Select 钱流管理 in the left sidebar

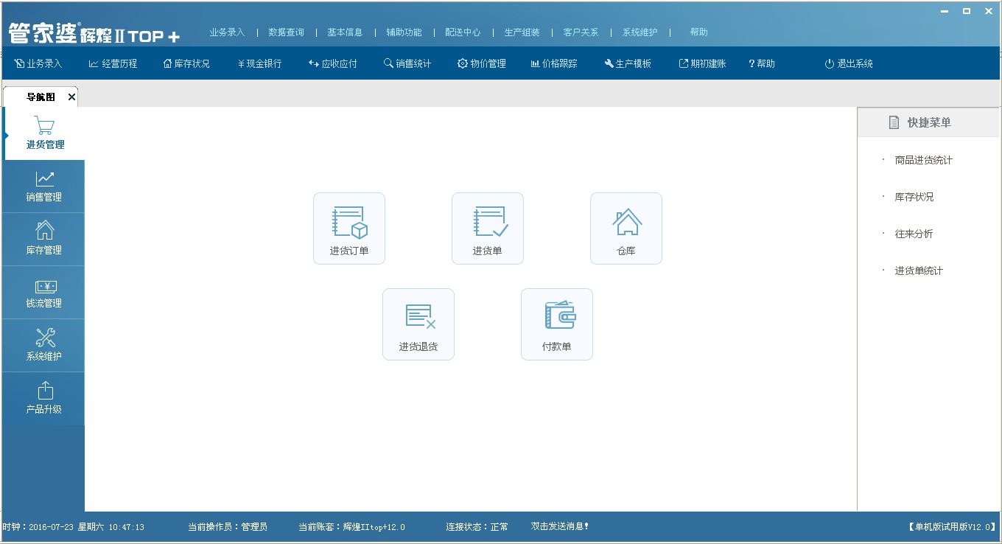43,292
